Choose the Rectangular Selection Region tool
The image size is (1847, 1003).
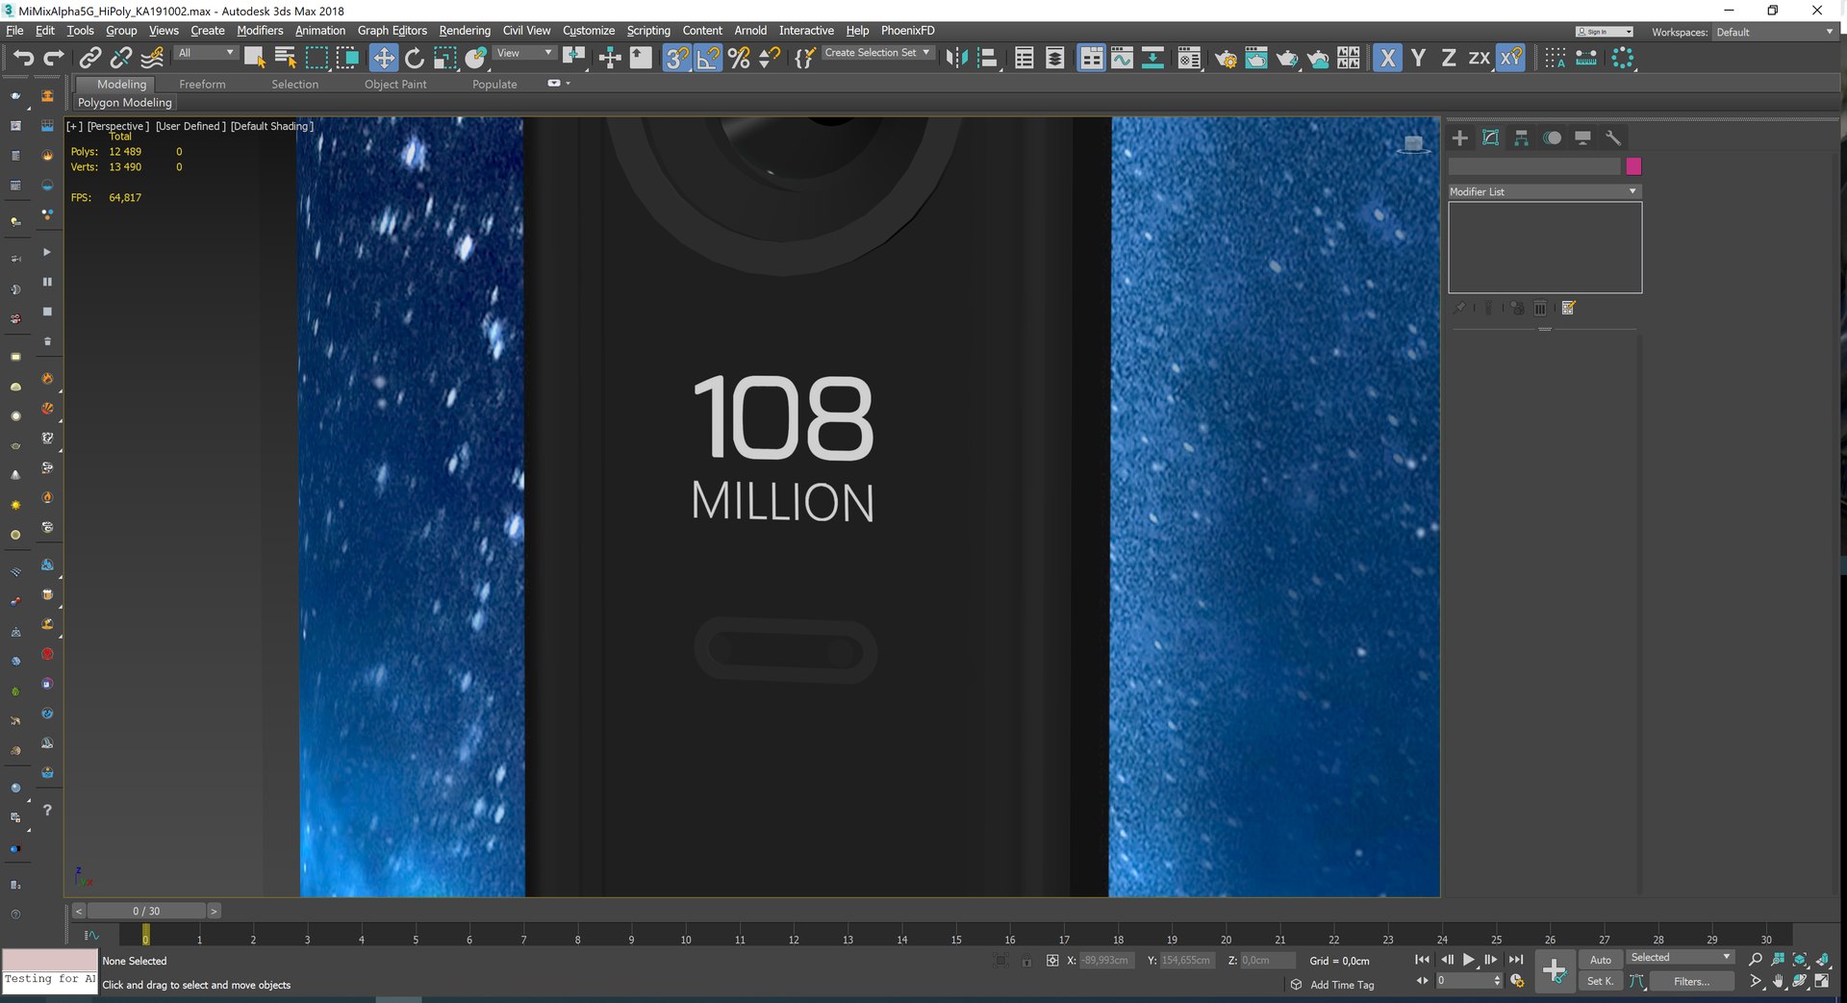click(316, 59)
